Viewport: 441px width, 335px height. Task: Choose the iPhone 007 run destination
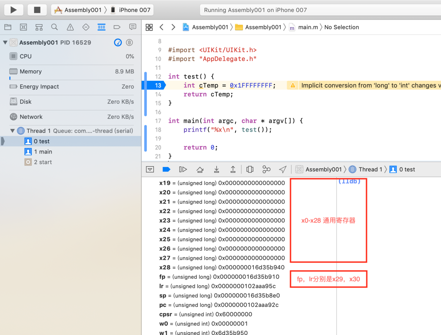point(130,10)
